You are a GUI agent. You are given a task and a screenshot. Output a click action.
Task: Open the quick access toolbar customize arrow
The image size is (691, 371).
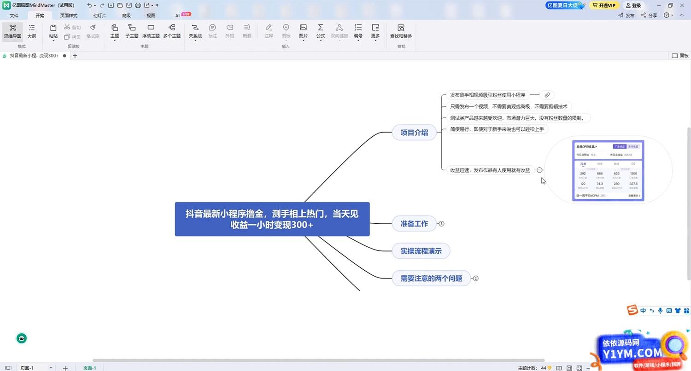[x=158, y=6]
